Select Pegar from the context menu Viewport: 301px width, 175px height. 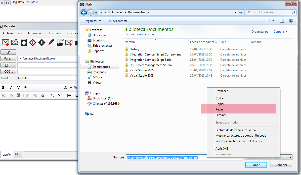click(x=243, y=109)
